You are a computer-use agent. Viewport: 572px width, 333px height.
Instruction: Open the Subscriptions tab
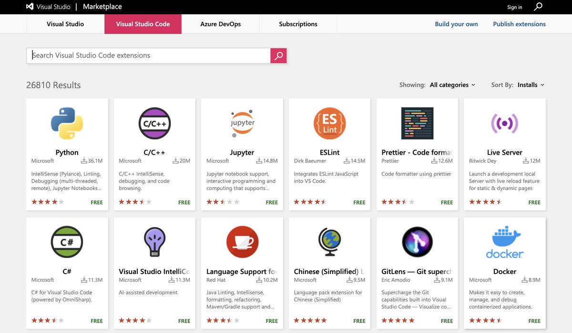[x=298, y=24]
